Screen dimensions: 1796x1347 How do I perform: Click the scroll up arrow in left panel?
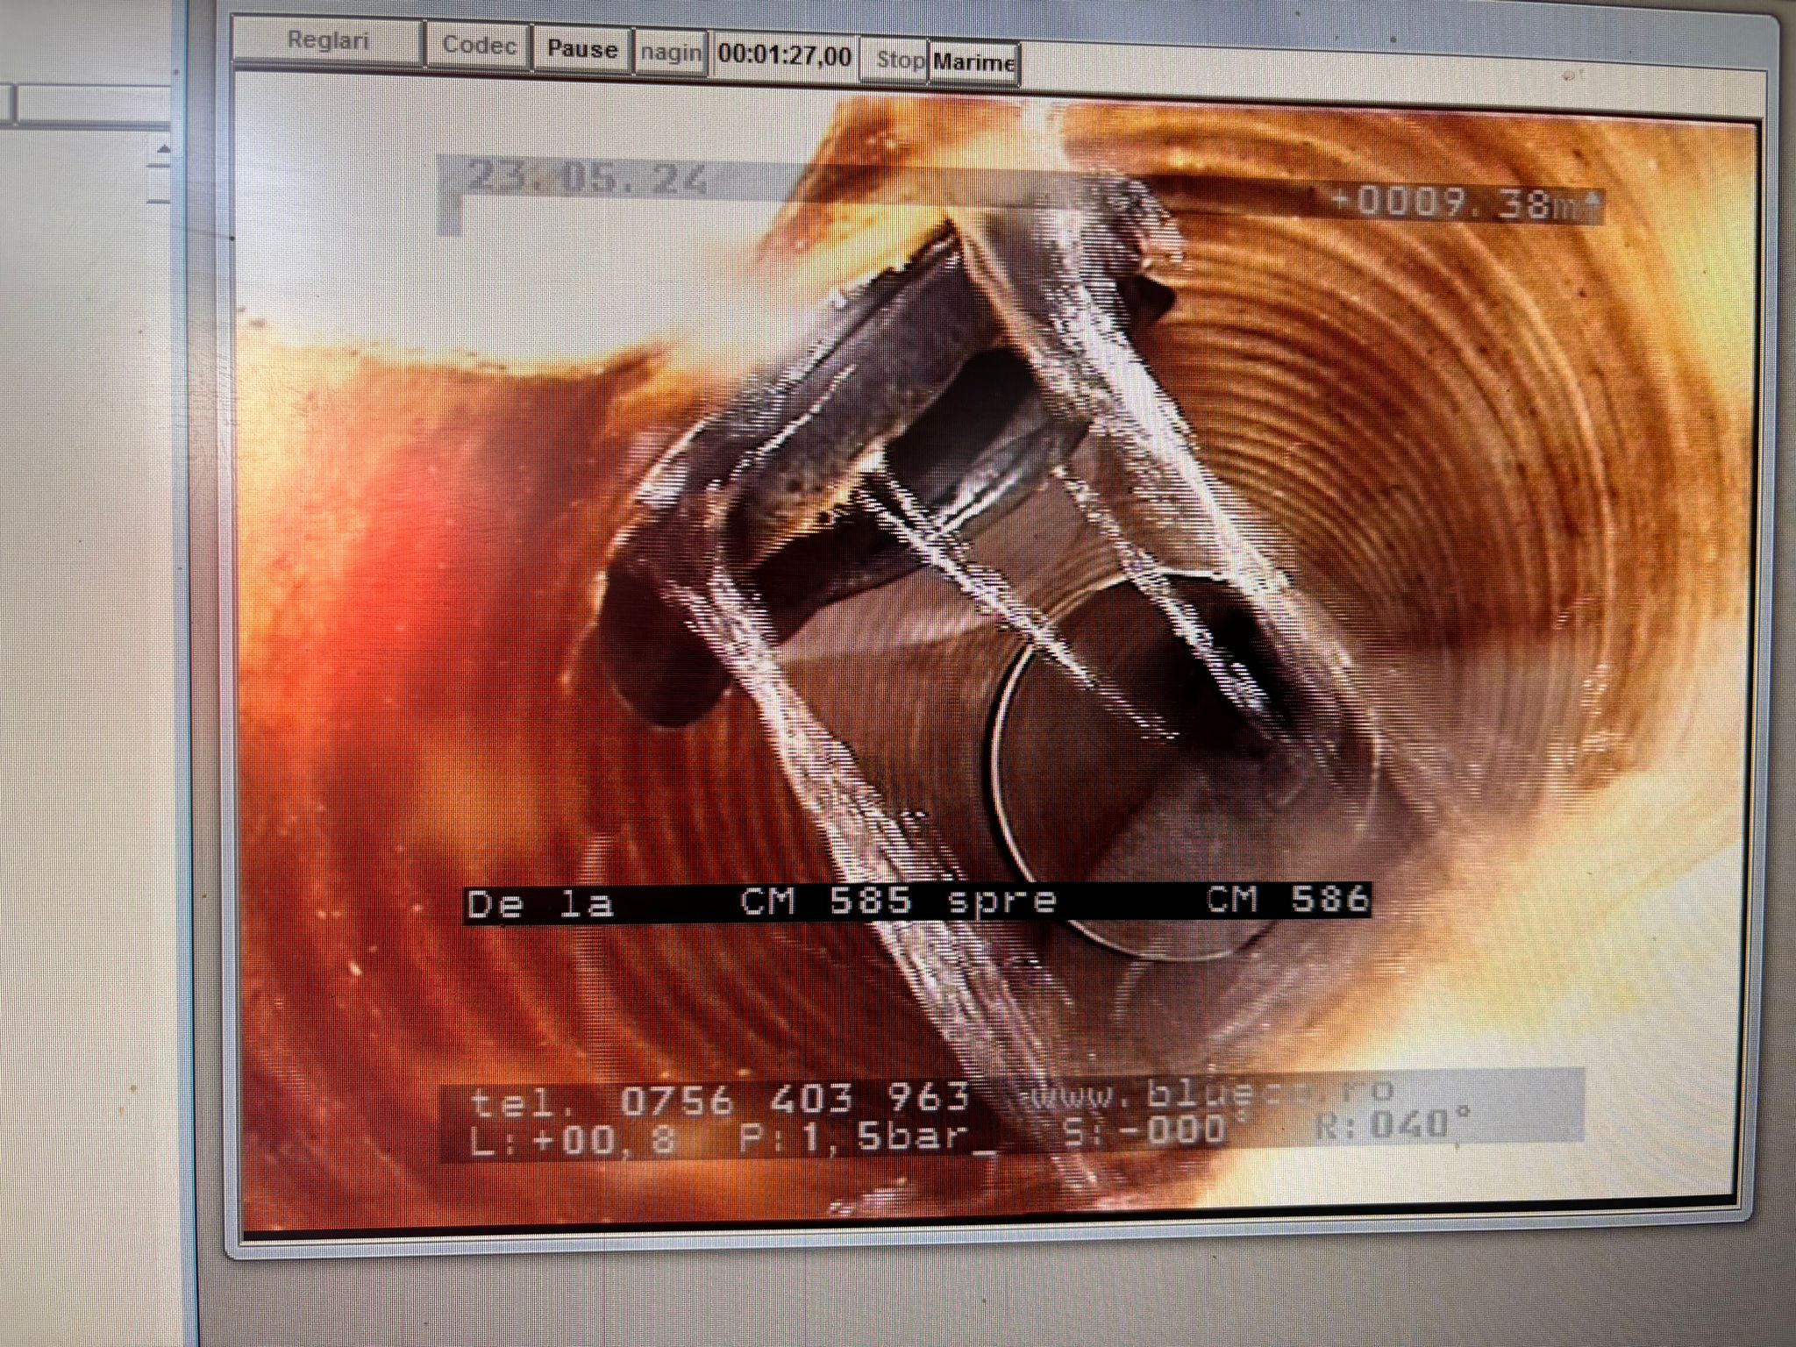tap(163, 150)
